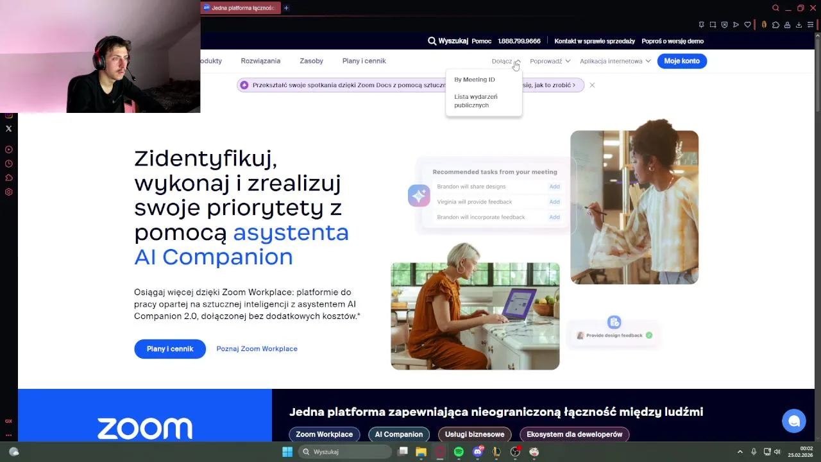
Task: Click the tab search magnifier icon
Action: pyautogui.click(x=775, y=8)
